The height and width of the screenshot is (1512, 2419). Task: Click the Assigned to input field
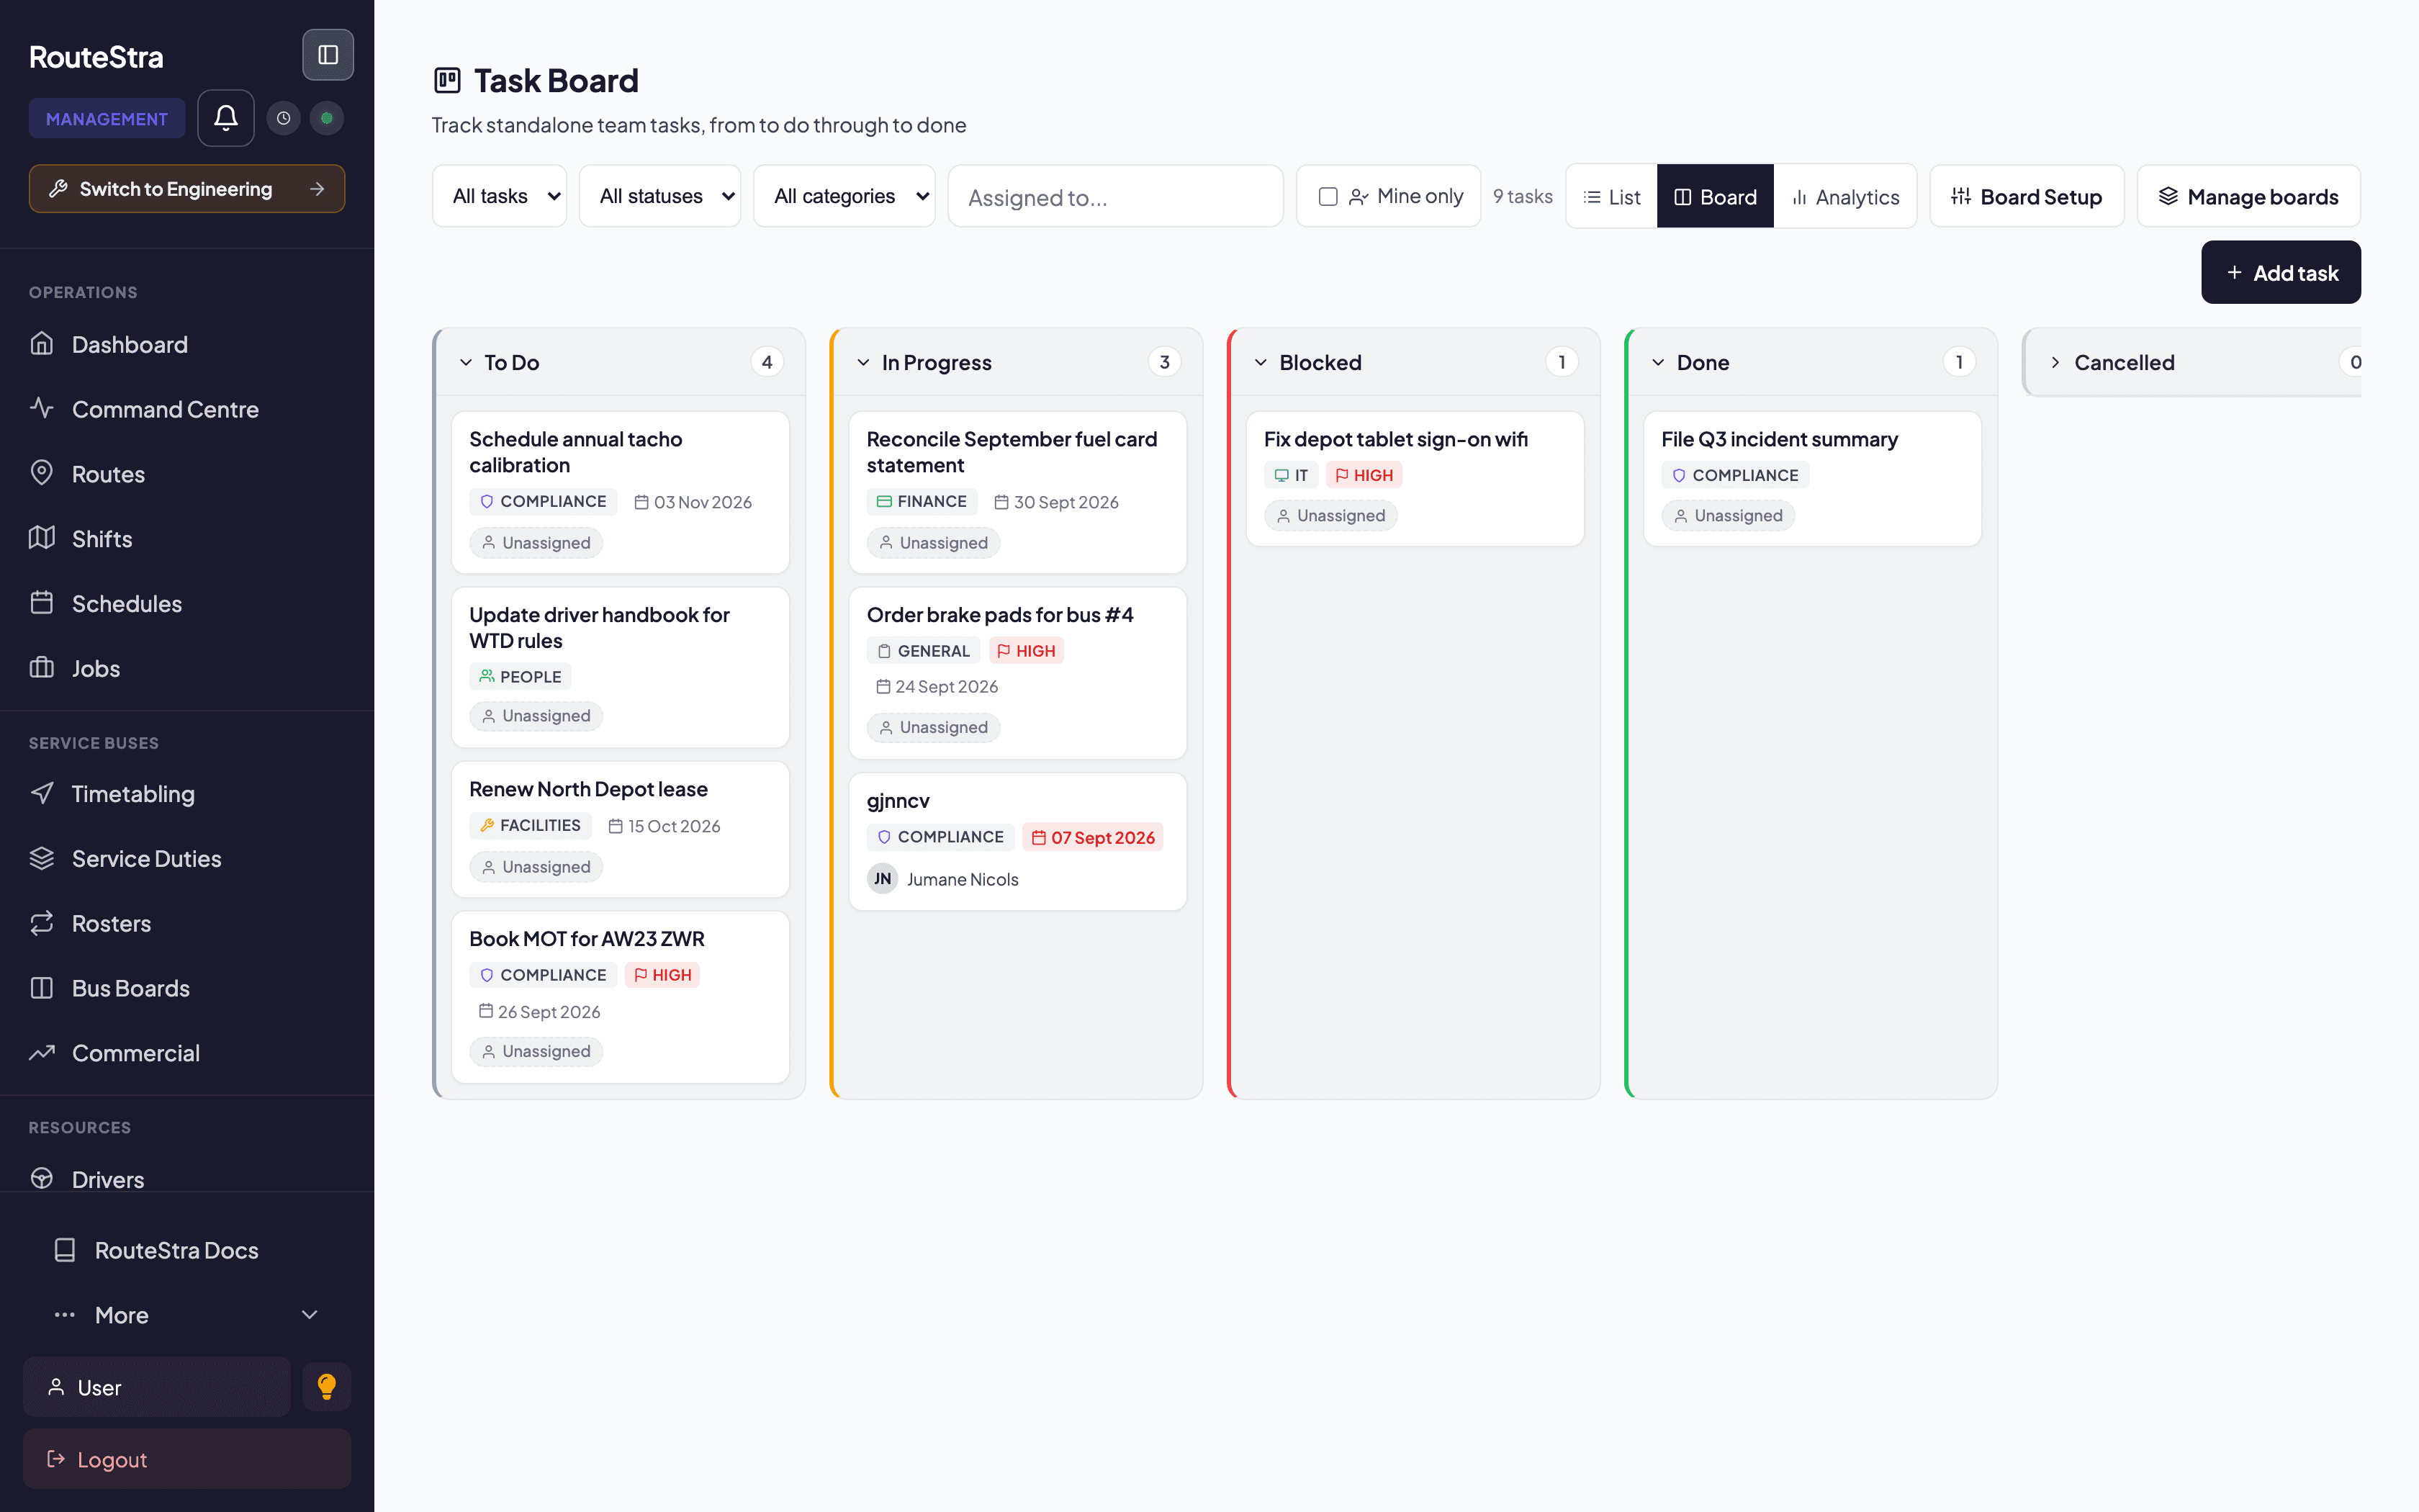click(x=1115, y=196)
